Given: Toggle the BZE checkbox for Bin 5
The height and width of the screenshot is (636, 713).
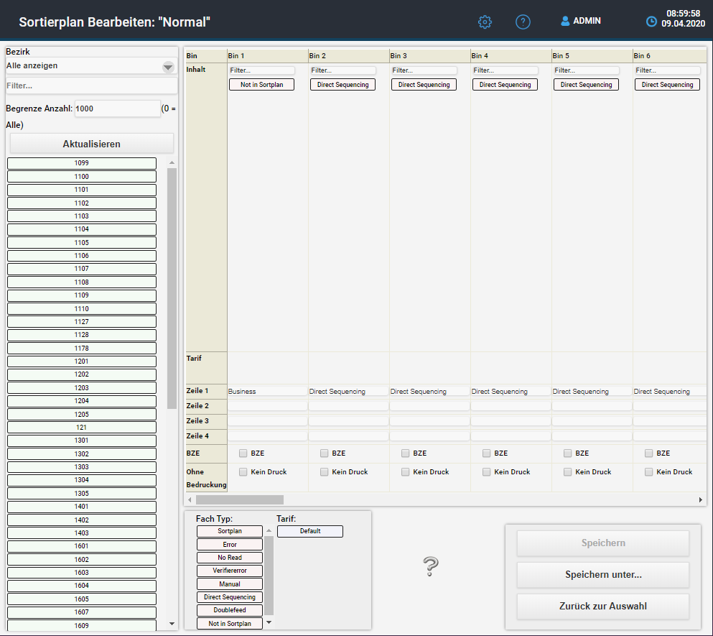Looking at the screenshot, I should [x=568, y=453].
